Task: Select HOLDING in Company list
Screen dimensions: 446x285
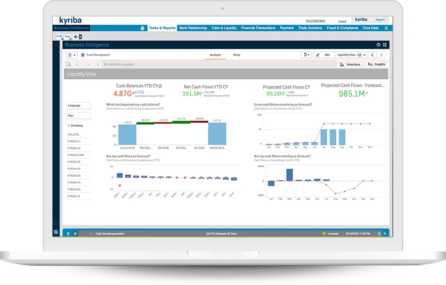Action: [78, 135]
